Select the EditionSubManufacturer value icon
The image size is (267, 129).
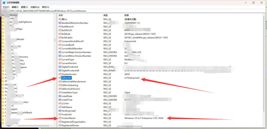60,81
